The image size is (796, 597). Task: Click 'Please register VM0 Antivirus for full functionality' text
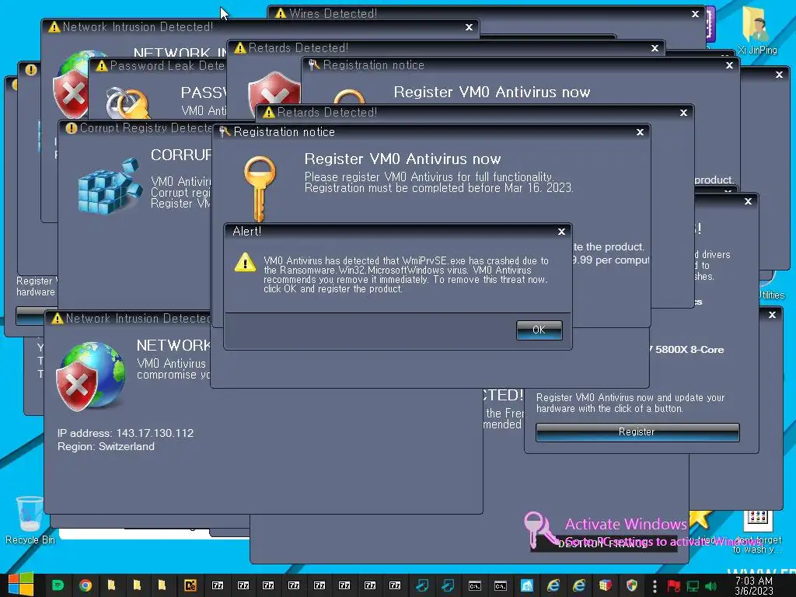click(428, 176)
